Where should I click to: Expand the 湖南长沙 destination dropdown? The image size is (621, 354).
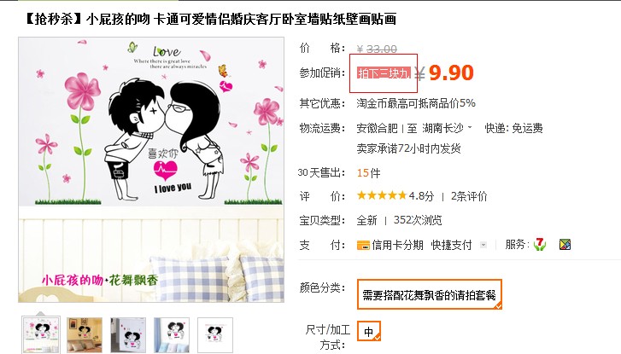click(447, 128)
